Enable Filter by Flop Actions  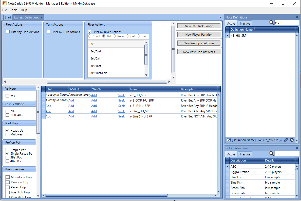[x=8, y=32]
